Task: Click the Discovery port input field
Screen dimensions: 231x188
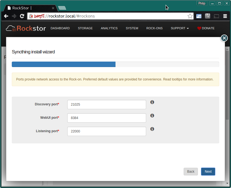Action: pyautogui.click(x=107, y=105)
